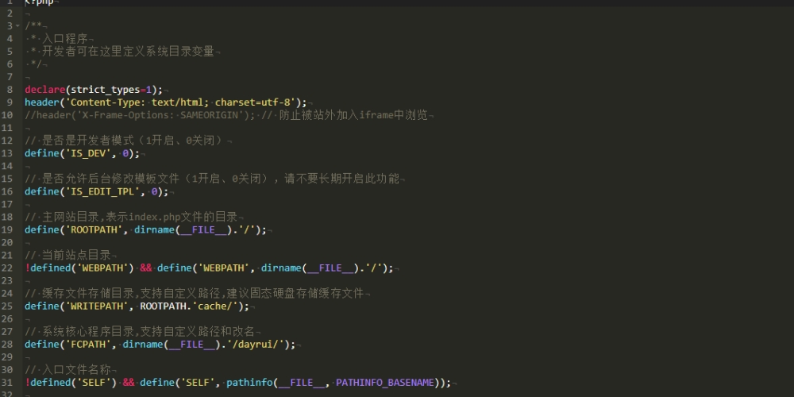Click the define 'FCPATH' dayrui line
Screen dimensions: 794x397
pyautogui.click(x=160, y=345)
